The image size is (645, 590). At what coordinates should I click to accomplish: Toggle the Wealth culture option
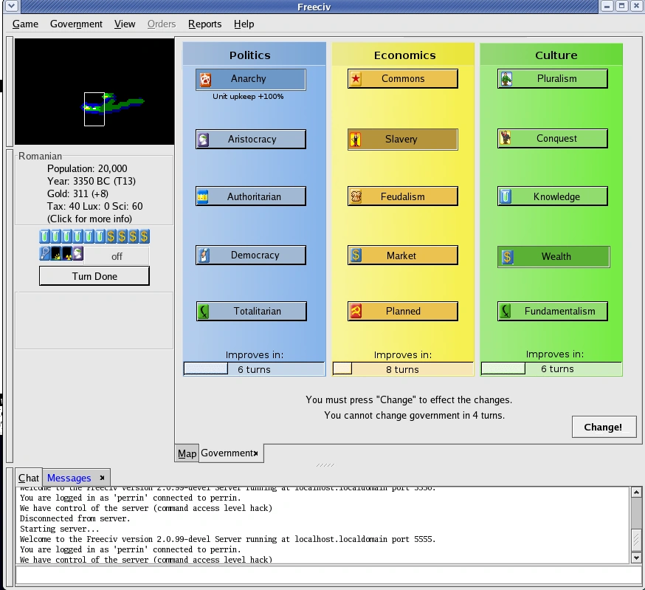[553, 257]
